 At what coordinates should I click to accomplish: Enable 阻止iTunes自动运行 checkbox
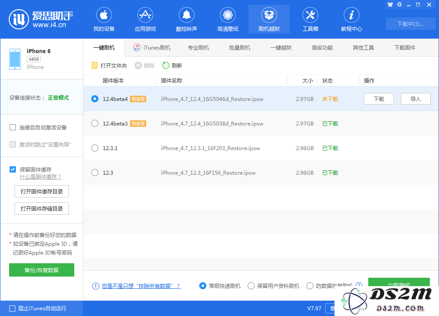pyautogui.click(x=12, y=309)
